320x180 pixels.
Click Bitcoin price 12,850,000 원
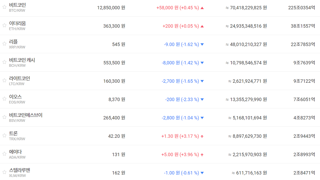tap(111, 7)
